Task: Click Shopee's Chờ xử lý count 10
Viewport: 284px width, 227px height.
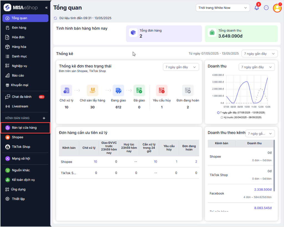Action: [x=95, y=162]
